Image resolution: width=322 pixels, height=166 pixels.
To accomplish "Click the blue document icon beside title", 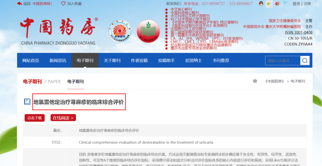I will (x=27, y=102).
